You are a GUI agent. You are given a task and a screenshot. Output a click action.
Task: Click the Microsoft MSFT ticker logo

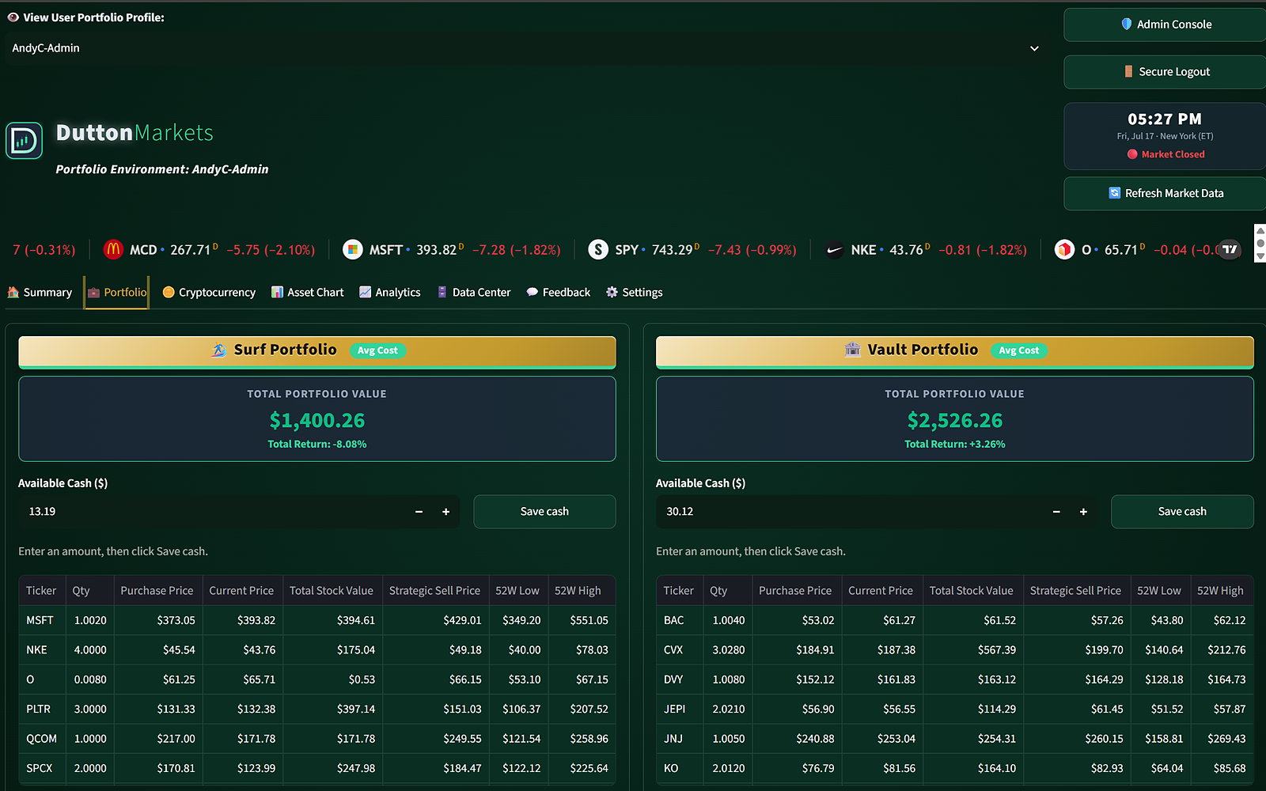[x=352, y=250]
